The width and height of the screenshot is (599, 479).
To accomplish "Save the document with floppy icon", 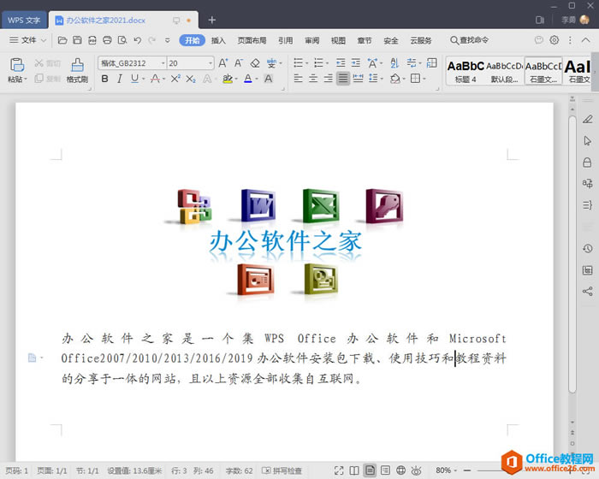I will [78, 40].
